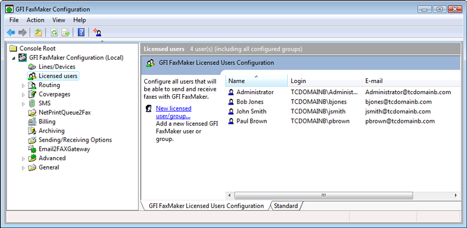Switch to the Standard tab
Screen dimensions: 467x228
click(x=285, y=206)
